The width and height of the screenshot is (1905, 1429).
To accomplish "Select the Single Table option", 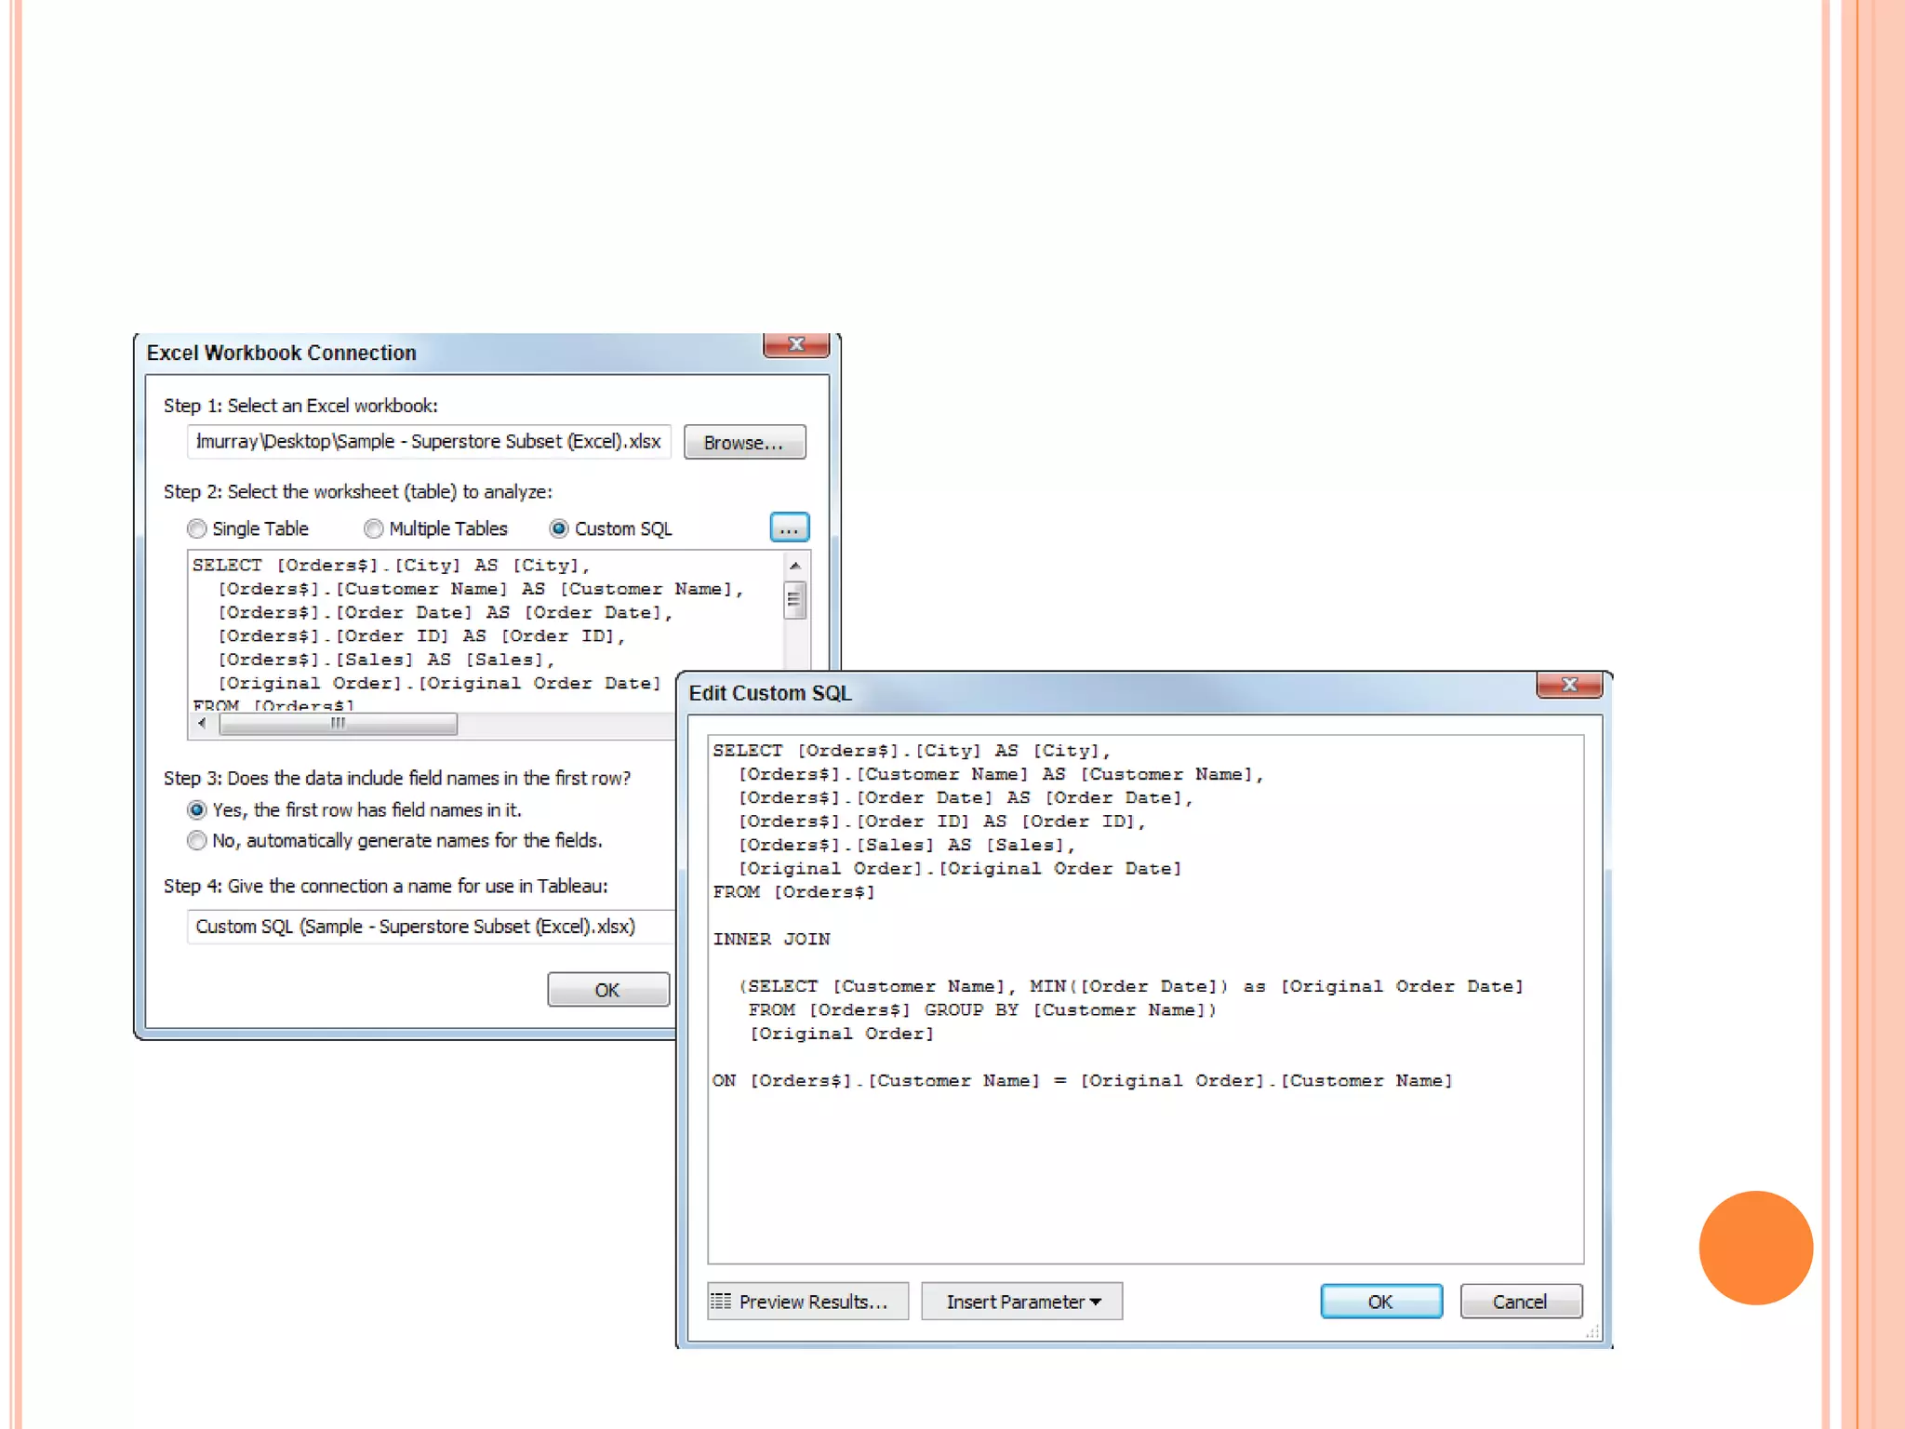I will pyautogui.click(x=197, y=528).
